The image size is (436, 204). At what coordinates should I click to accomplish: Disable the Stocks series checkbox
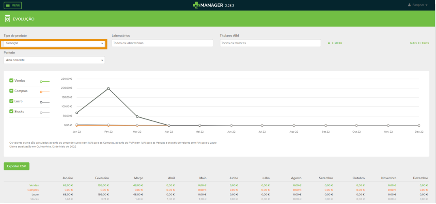[11, 111]
